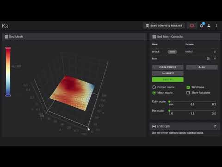Remove the default mesh profile
Viewport: 222px width, 167px height.
click(x=215, y=51)
